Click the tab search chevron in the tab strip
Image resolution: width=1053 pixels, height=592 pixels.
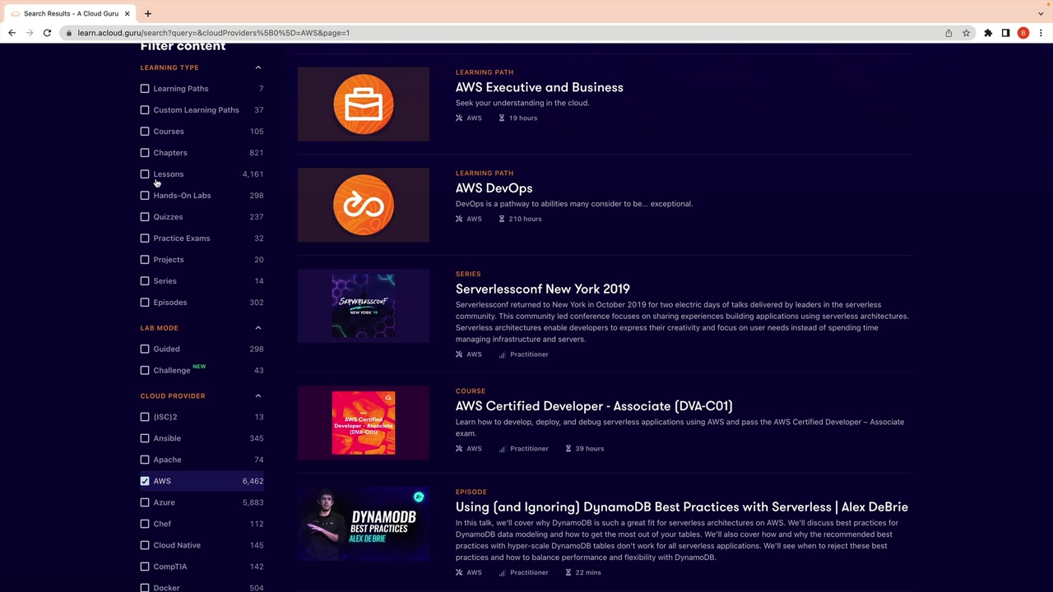click(x=1041, y=13)
